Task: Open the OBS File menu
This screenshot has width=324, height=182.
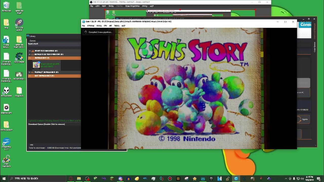Action: tap(92, 6)
